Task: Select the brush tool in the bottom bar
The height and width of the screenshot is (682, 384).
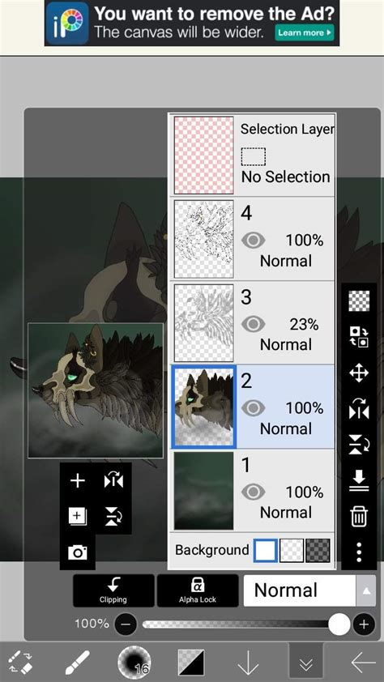Action: pyautogui.click(x=78, y=663)
